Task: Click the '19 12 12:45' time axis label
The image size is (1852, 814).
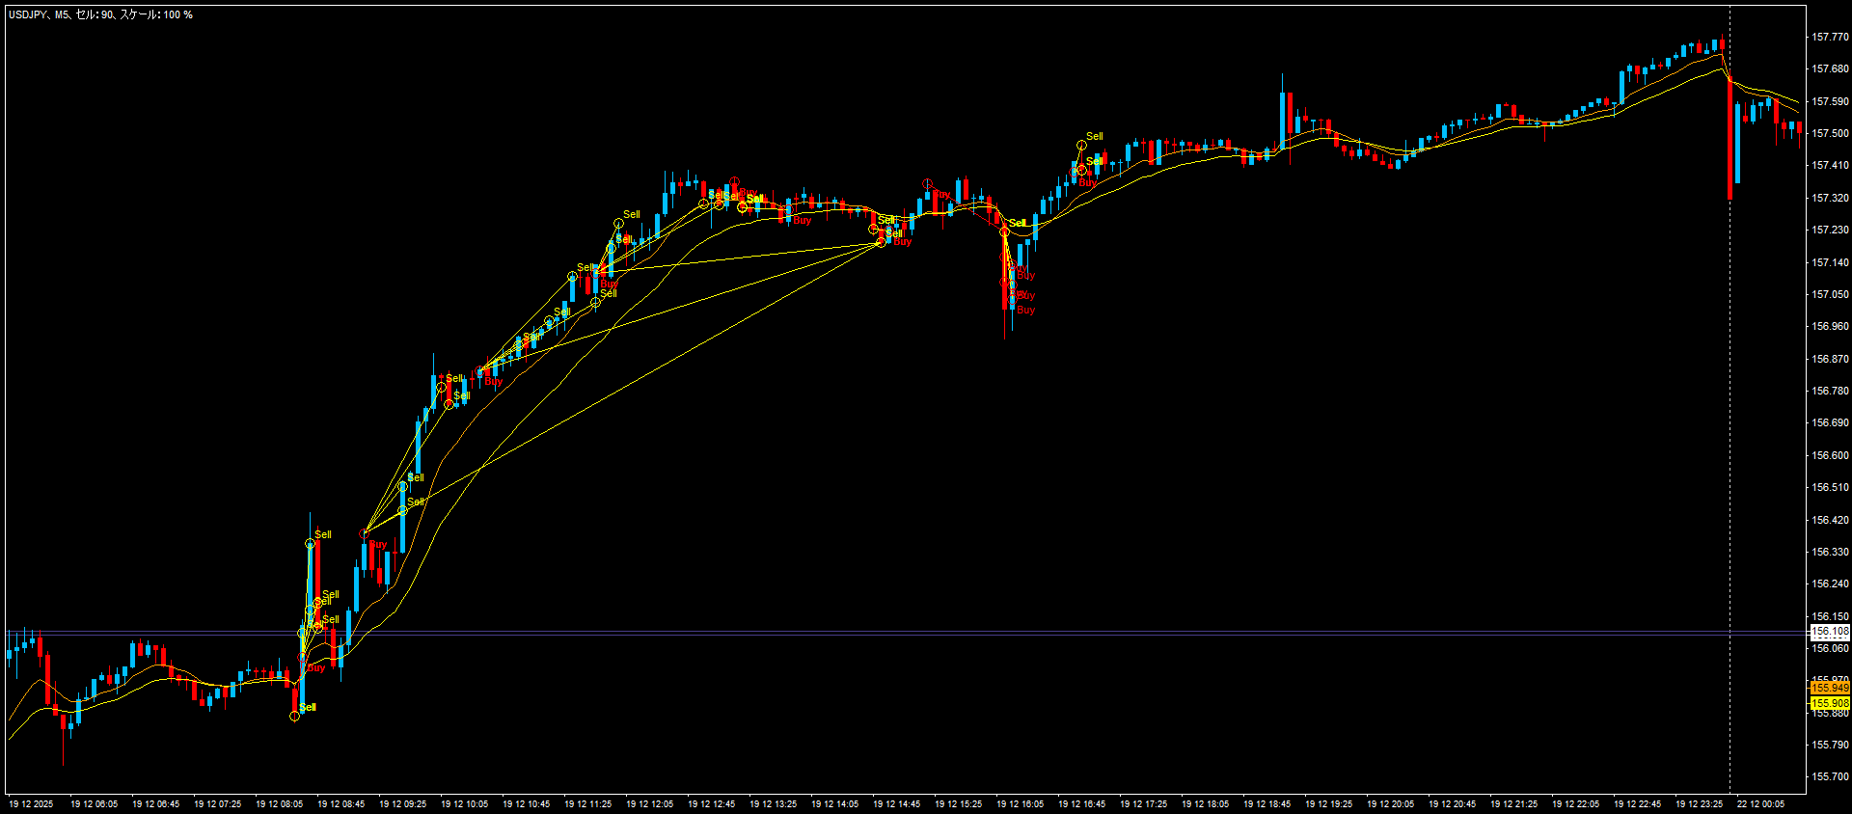Action: [x=711, y=803]
